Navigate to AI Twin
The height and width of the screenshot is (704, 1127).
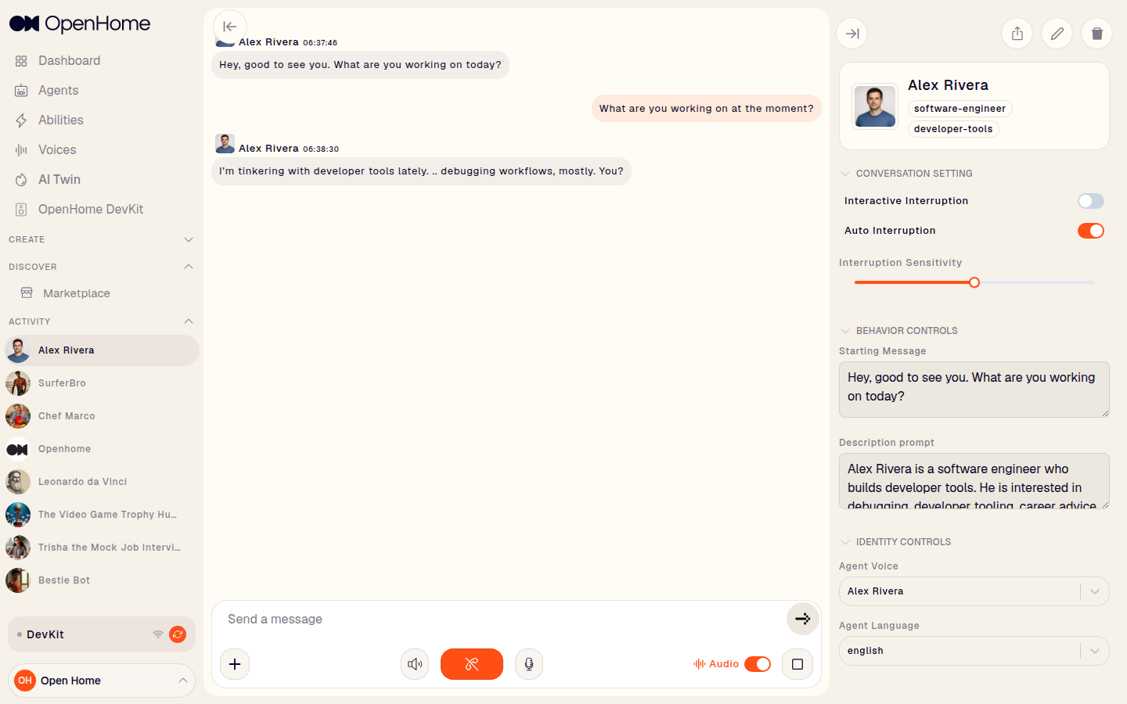click(59, 179)
